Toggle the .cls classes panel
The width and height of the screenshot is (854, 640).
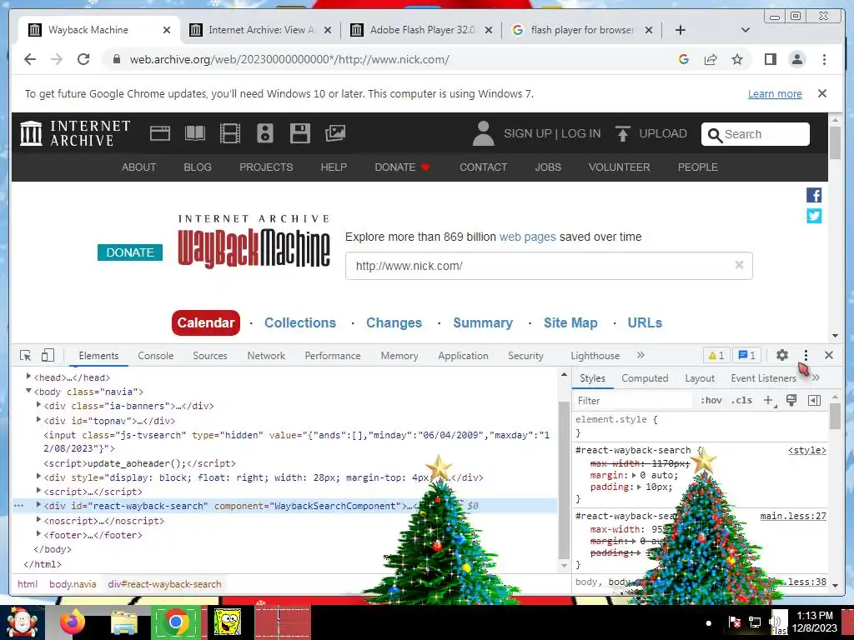click(741, 401)
